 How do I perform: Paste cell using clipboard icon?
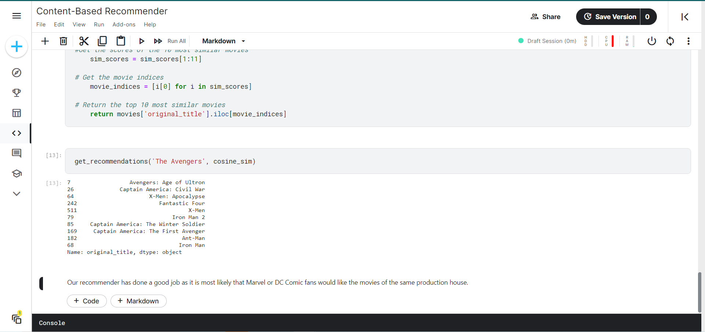pyautogui.click(x=121, y=41)
